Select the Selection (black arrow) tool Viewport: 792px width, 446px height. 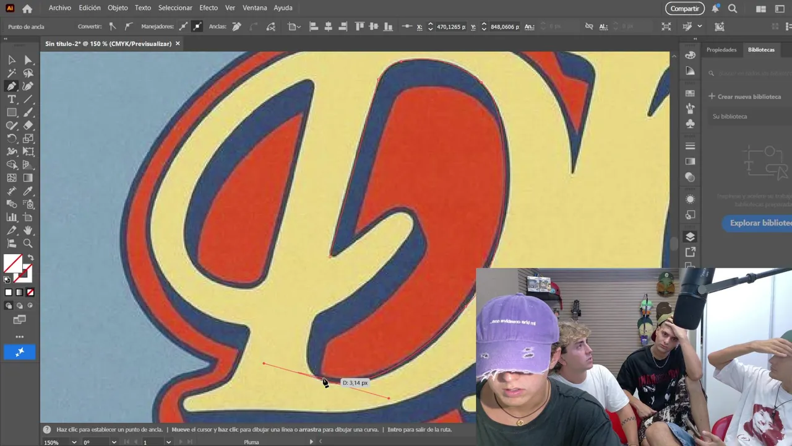point(12,60)
